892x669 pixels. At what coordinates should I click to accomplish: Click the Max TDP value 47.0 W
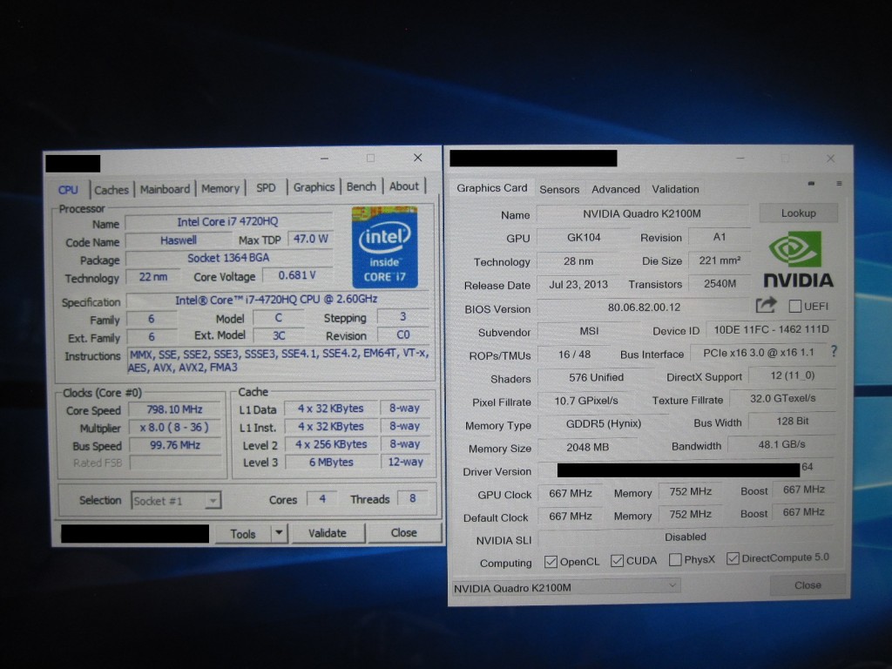311,239
